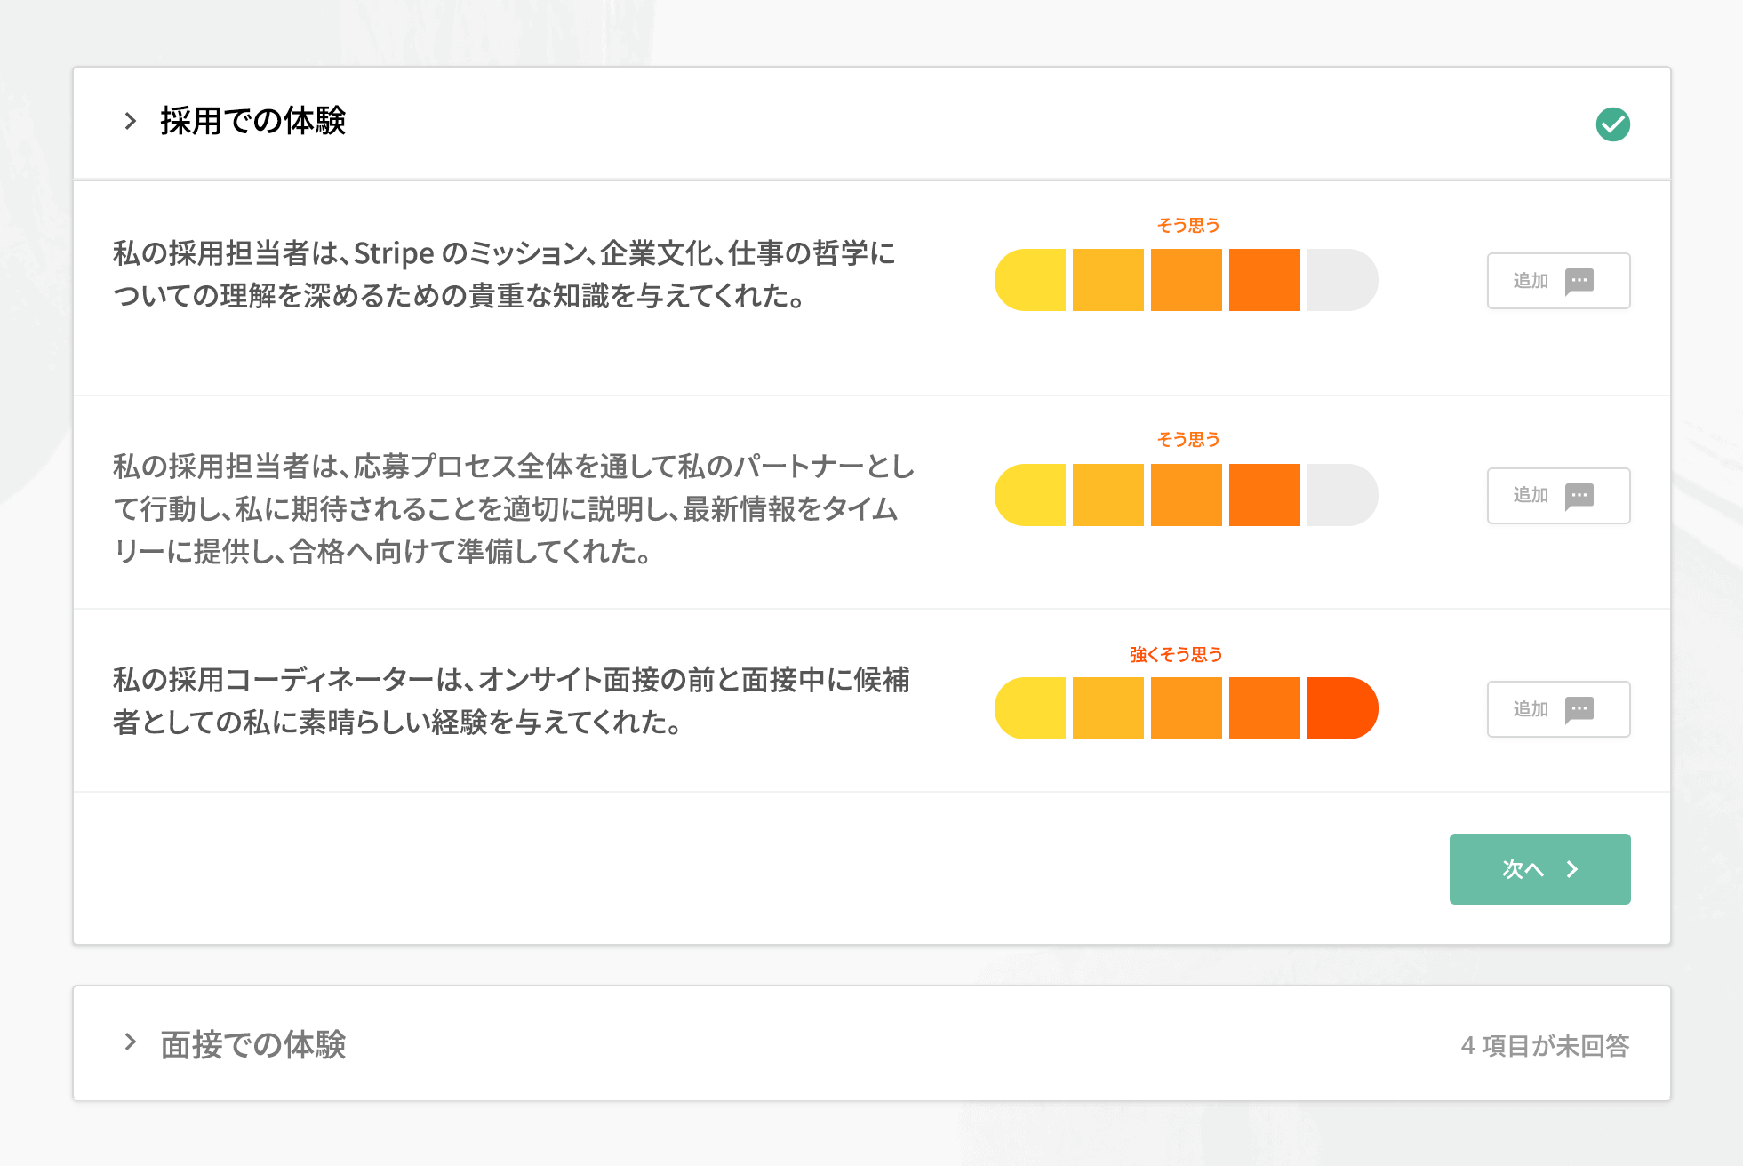This screenshot has height=1166, width=1743.
Task: Click the 採用での体験 section heading
Action: pyautogui.click(x=253, y=121)
